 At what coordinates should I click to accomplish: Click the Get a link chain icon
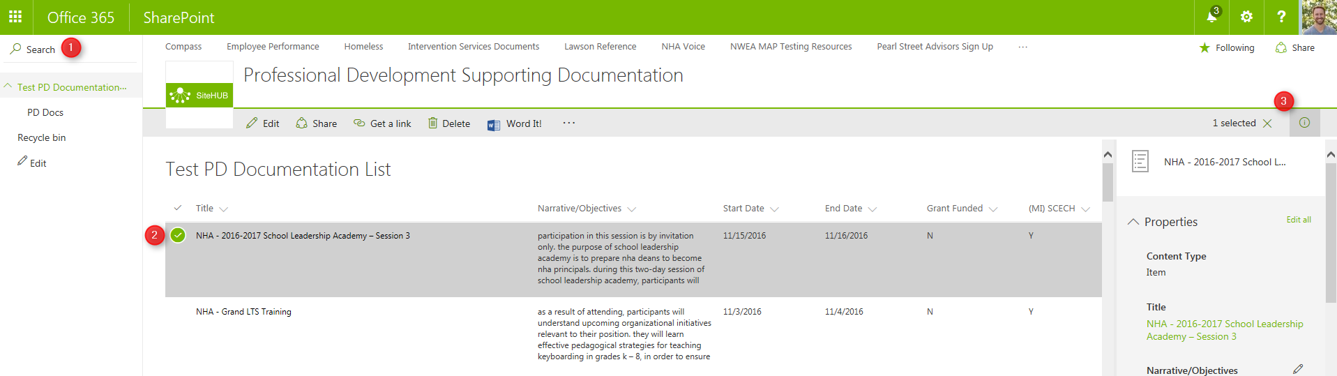tap(359, 123)
